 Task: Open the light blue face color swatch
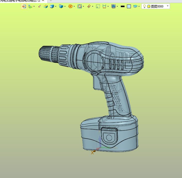click(x=129, y=7)
